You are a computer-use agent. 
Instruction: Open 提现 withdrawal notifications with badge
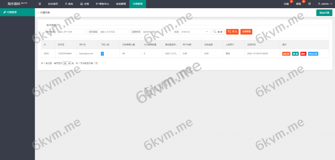pos(298,4)
